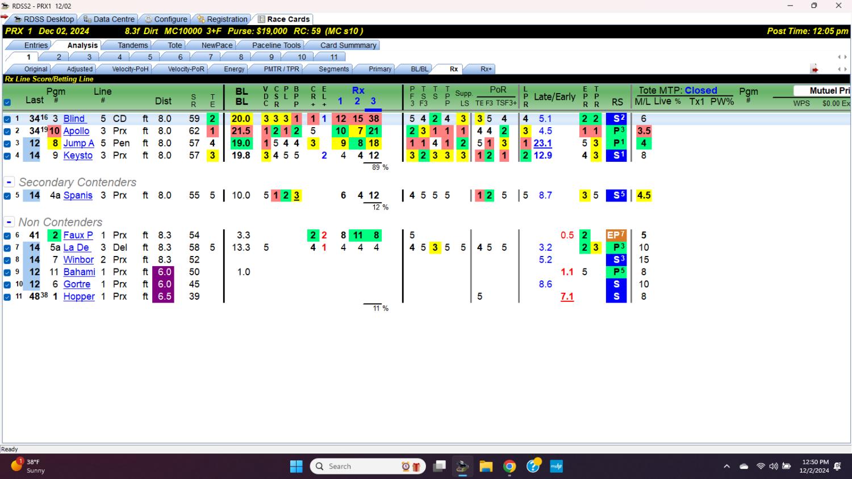Open the Windows Start menu
The height and width of the screenshot is (479, 852).
pyautogui.click(x=296, y=467)
